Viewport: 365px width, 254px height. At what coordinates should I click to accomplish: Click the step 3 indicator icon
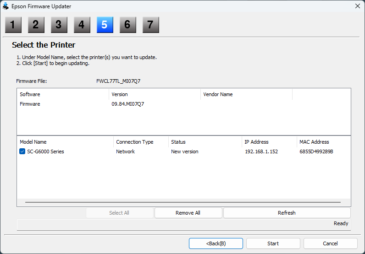coord(59,25)
